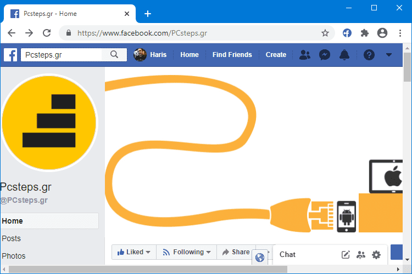Open the Messenger icon
The width and height of the screenshot is (412, 274).
coord(325,55)
